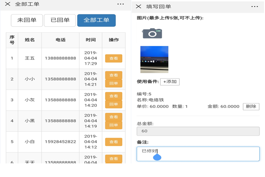The image size is (265, 177).
Task: Click the name 小灰 in the table
Action: (30, 100)
